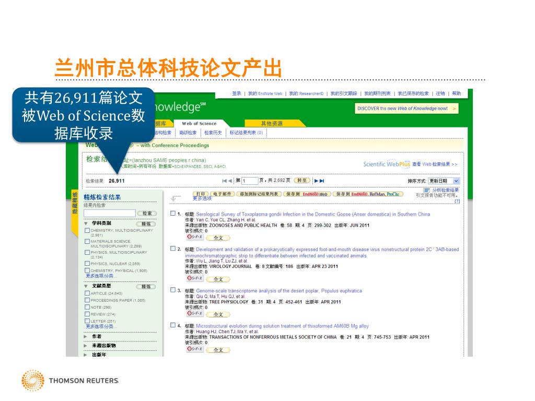Screen dimensions: 535x401
Task: Click 精炼 button for 学科类别
Action: (146, 224)
